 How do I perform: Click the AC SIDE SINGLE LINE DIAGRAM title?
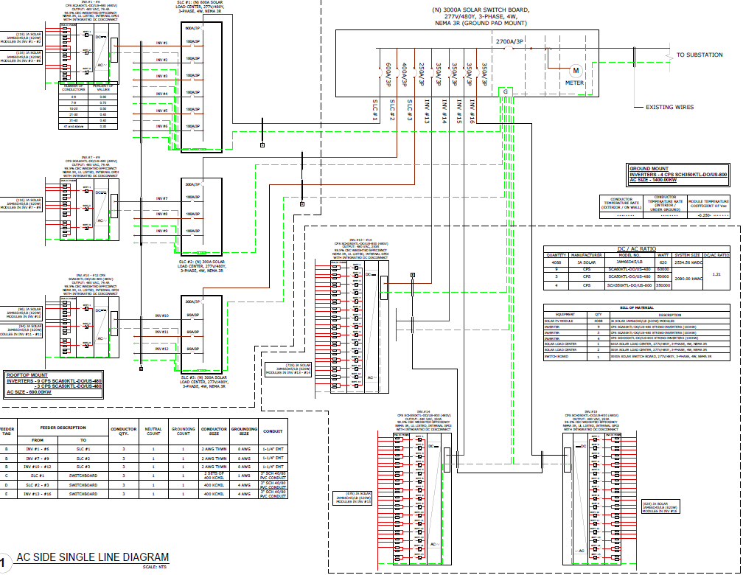click(x=92, y=557)
